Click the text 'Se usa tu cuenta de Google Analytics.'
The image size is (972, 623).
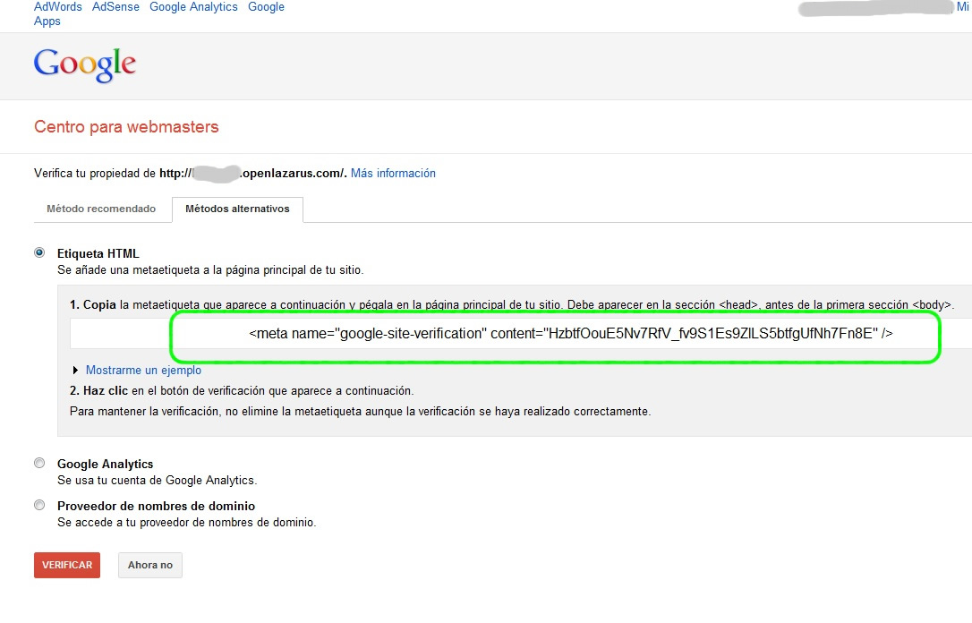pos(157,481)
